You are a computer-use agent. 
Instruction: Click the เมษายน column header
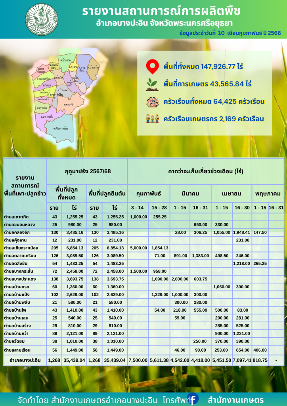(232, 193)
